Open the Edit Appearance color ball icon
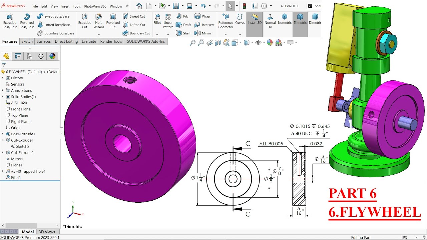 (x=270, y=43)
